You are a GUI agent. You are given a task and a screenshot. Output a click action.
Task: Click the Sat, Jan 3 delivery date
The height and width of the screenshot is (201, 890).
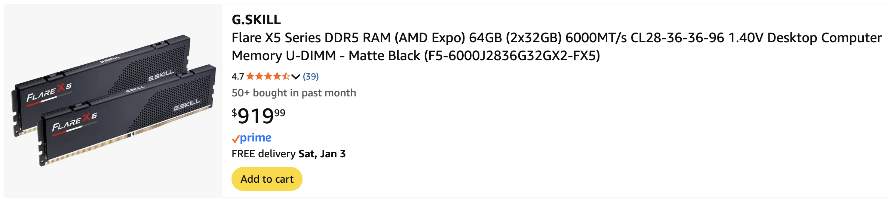click(322, 154)
